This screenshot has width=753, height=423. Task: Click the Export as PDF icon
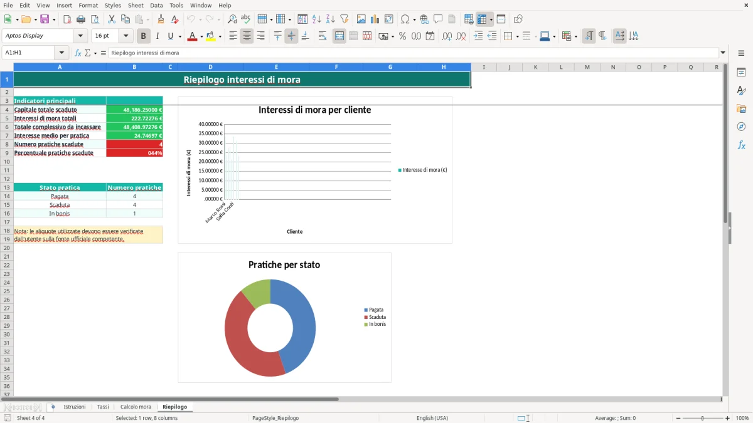pos(67,19)
